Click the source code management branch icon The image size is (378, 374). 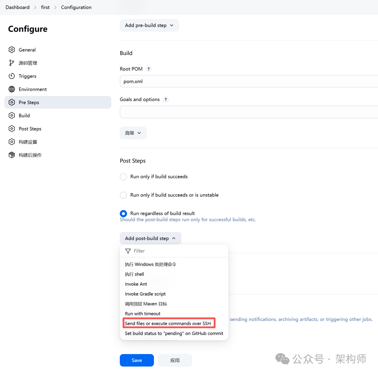pyautogui.click(x=12, y=63)
